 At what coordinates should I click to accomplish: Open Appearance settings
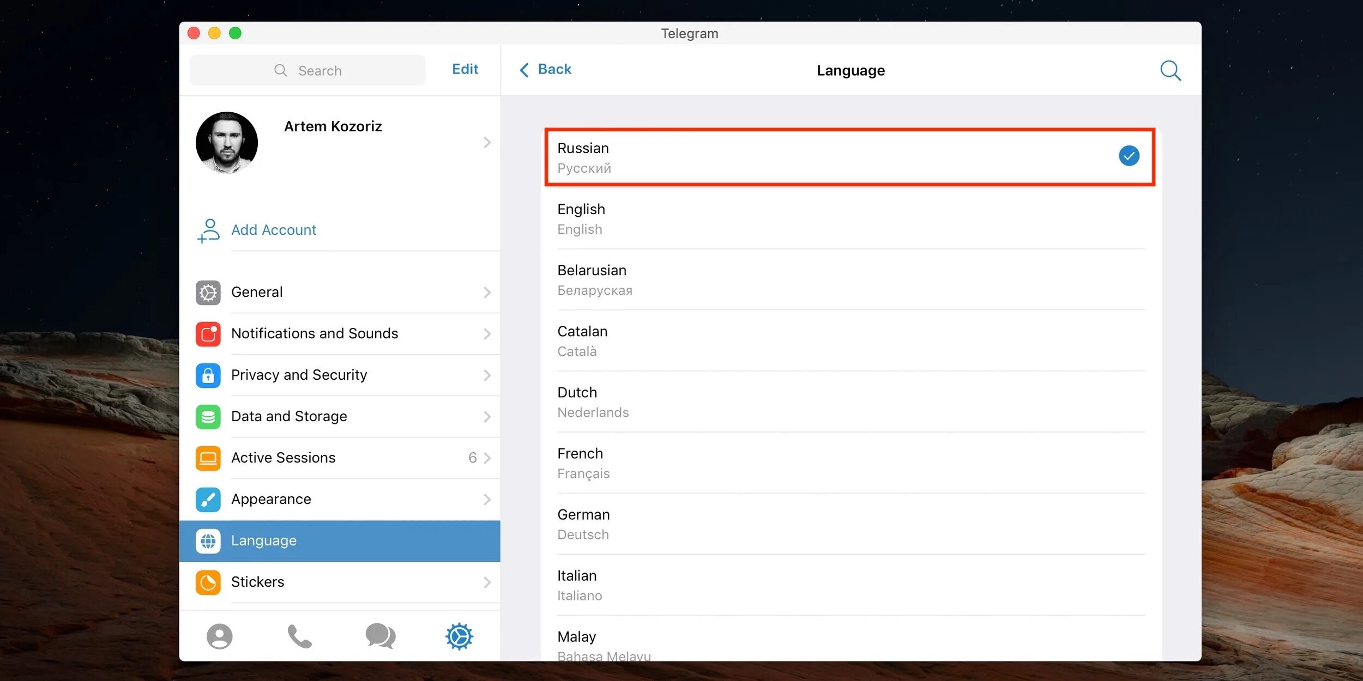pyautogui.click(x=340, y=500)
